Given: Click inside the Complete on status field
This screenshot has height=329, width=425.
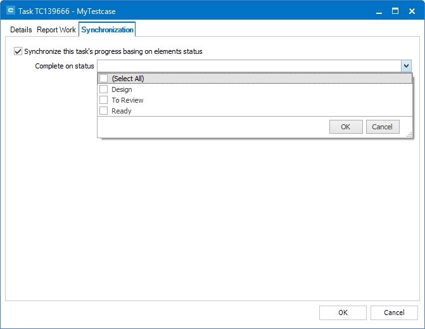Looking at the screenshot, I should point(248,66).
